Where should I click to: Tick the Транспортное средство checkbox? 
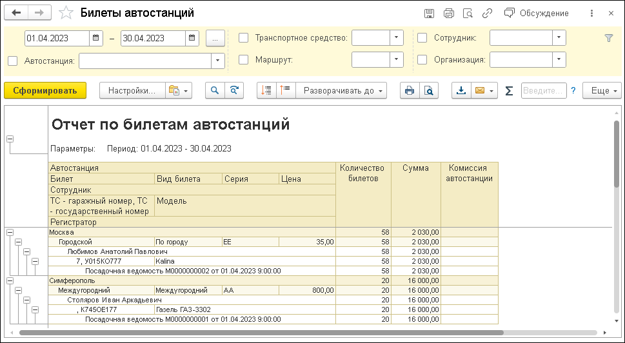244,38
